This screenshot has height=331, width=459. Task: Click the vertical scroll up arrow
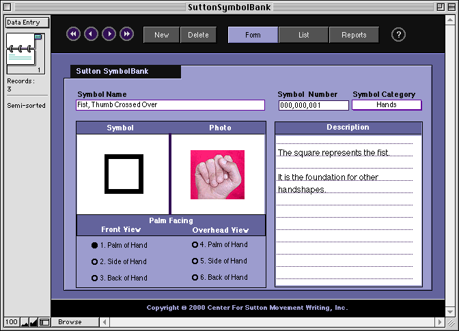pyautogui.click(x=450, y=20)
